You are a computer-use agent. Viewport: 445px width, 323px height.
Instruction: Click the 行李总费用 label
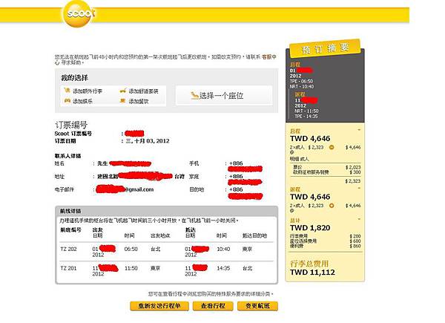[309, 264]
